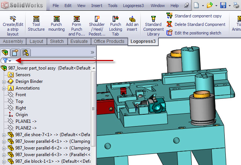Viewport: 241px width, 165px height.
Task: Open the Insert menu
Action: click(x=97, y=6)
